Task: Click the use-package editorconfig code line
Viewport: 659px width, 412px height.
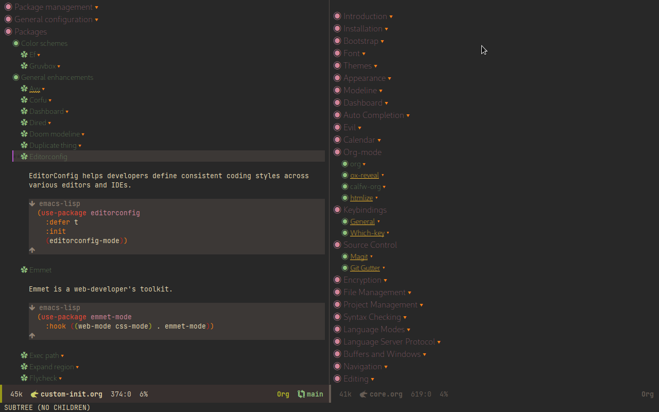Action: [89, 213]
